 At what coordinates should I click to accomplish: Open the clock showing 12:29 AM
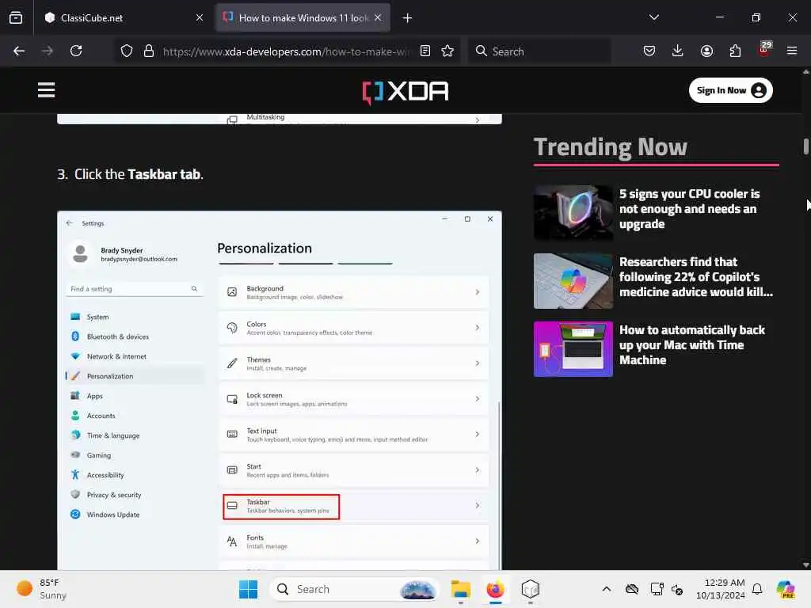(x=721, y=589)
